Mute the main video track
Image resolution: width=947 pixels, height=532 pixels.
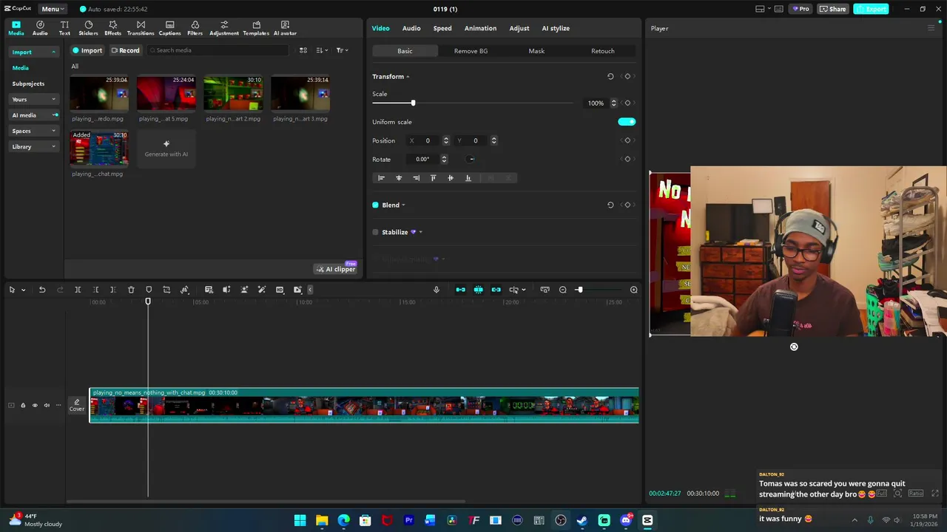[x=47, y=405]
